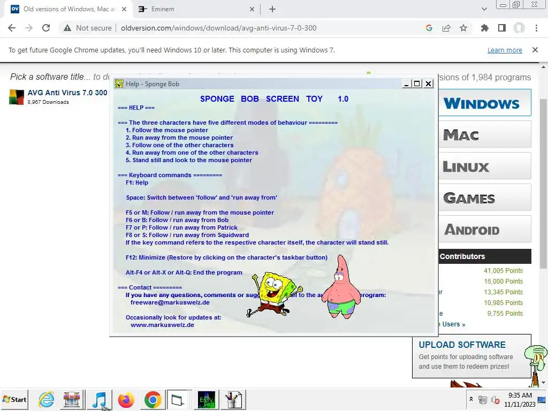The image size is (548, 411).
Task: Click the AVG Anti Virus 7.0 300 title
Action: (67, 93)
